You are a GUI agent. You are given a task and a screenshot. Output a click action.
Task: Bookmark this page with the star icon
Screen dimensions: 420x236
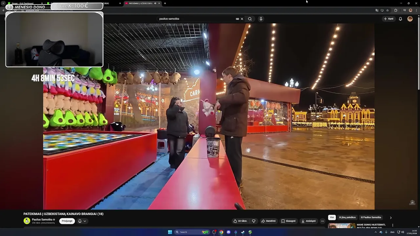pos(387,10)
